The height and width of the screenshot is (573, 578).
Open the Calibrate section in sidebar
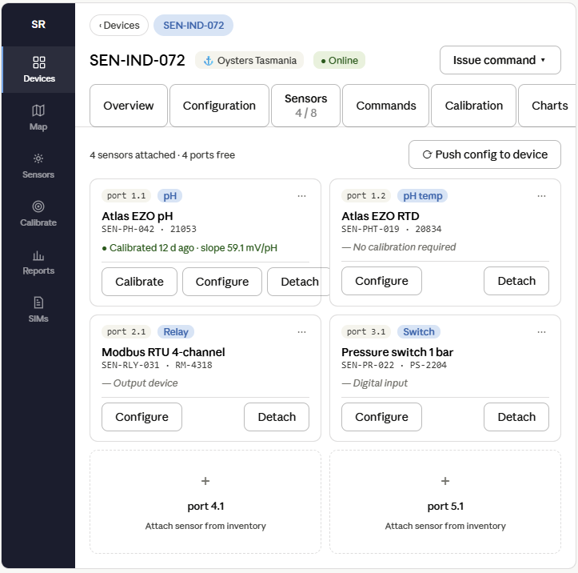38,214
